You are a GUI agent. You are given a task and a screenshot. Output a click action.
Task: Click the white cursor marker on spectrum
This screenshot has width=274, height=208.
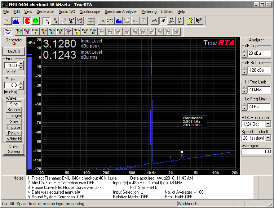[x=182, y=152]
